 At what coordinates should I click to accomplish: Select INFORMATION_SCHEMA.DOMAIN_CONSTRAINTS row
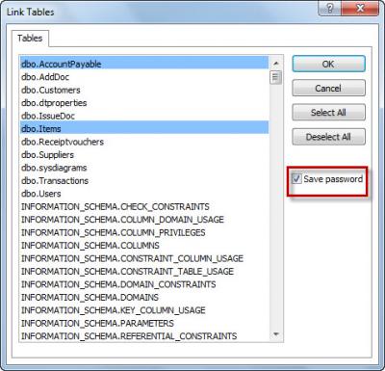coord(144,284)
